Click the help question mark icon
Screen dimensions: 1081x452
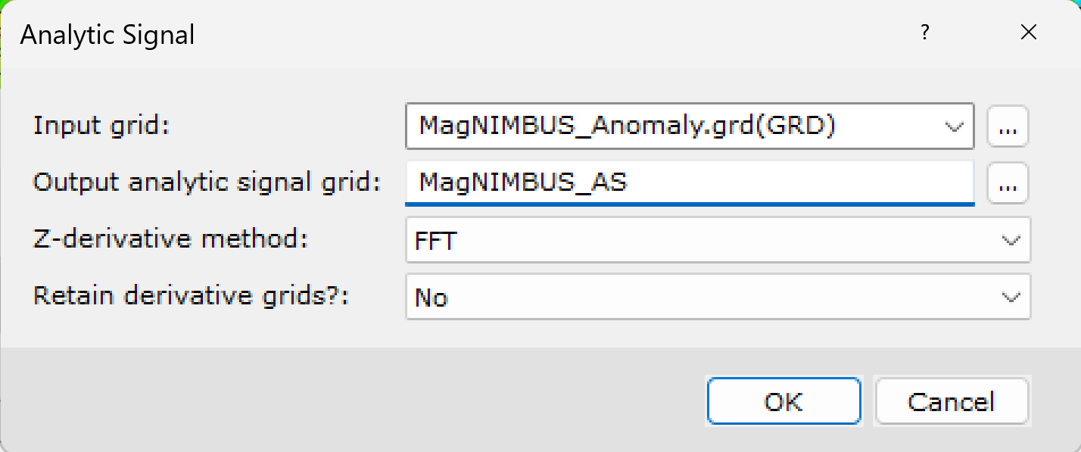(925, 33)
